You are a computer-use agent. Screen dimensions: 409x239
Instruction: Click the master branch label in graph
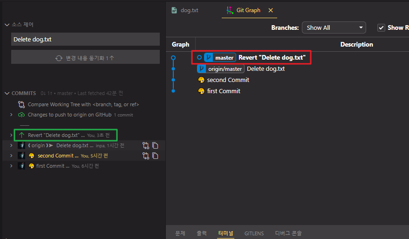point(220,57)
